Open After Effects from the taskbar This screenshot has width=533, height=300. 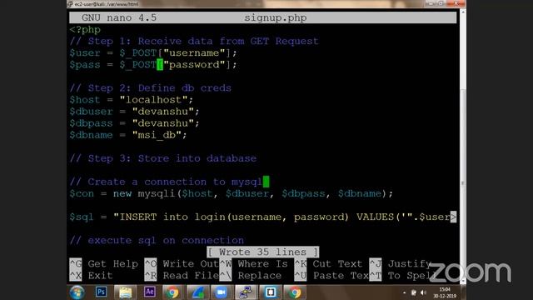(150, 292)
